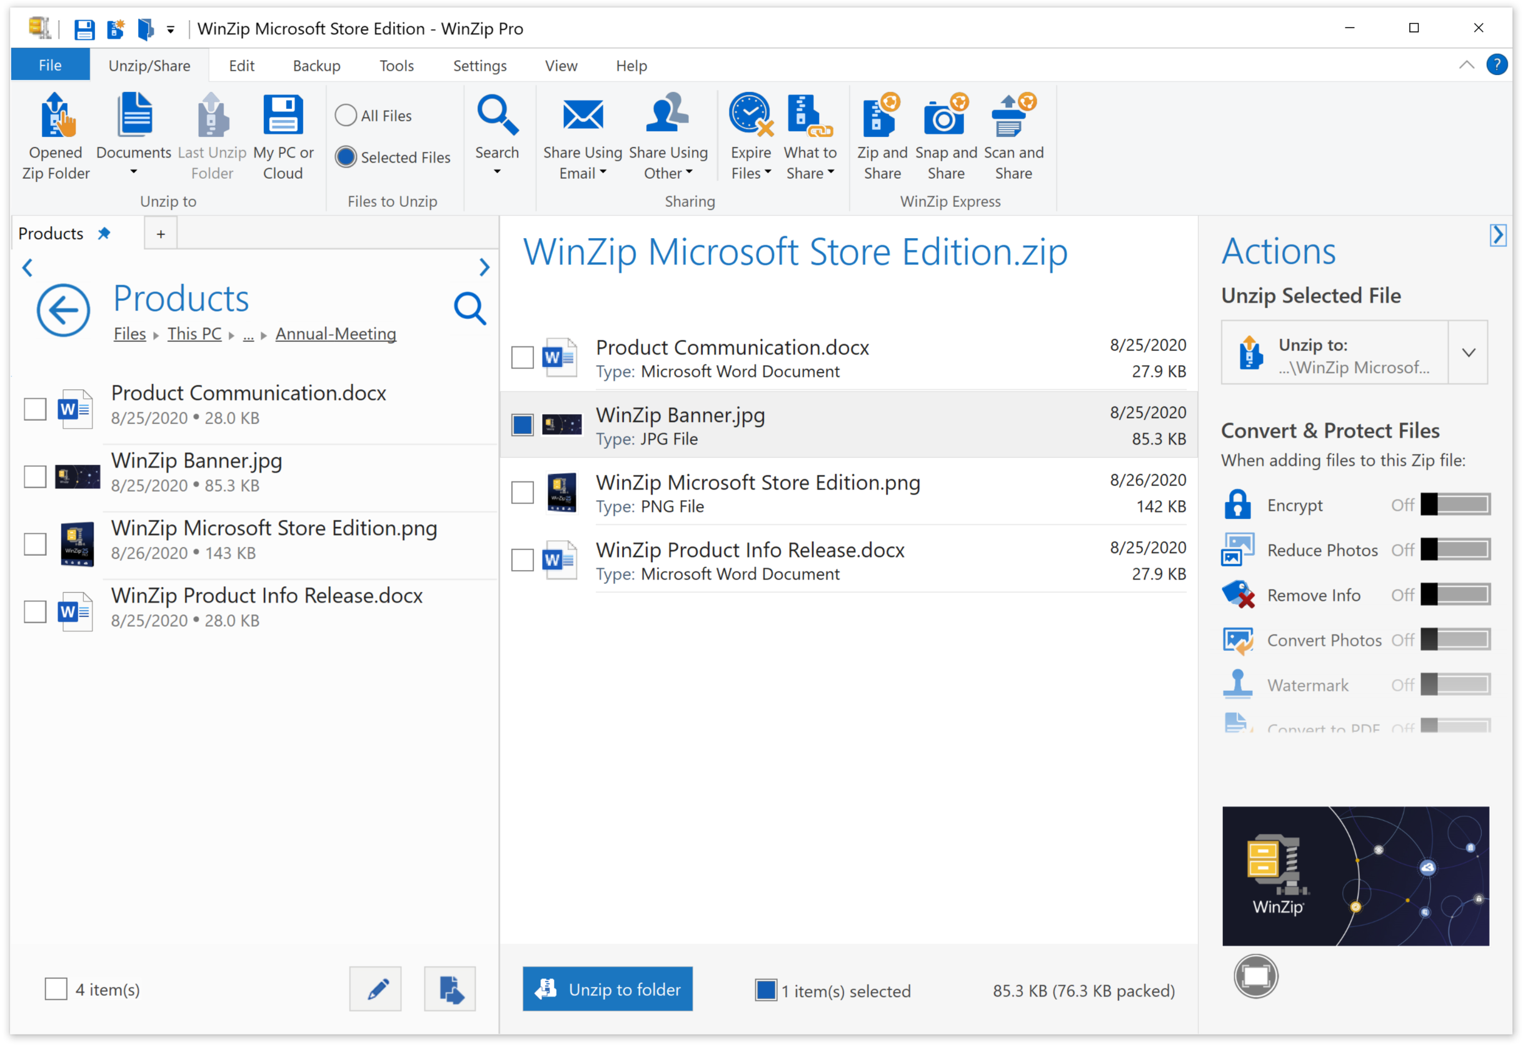Check WinZip Product Info Release.docx in Products pane
The height and width of the screenshot is (1049, 1528).
tap(35, 612)
